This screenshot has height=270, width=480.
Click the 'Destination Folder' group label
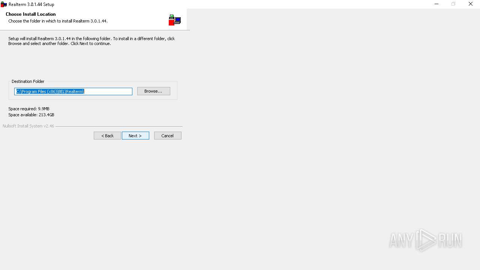pyautogui.click(x=28, y=81)
